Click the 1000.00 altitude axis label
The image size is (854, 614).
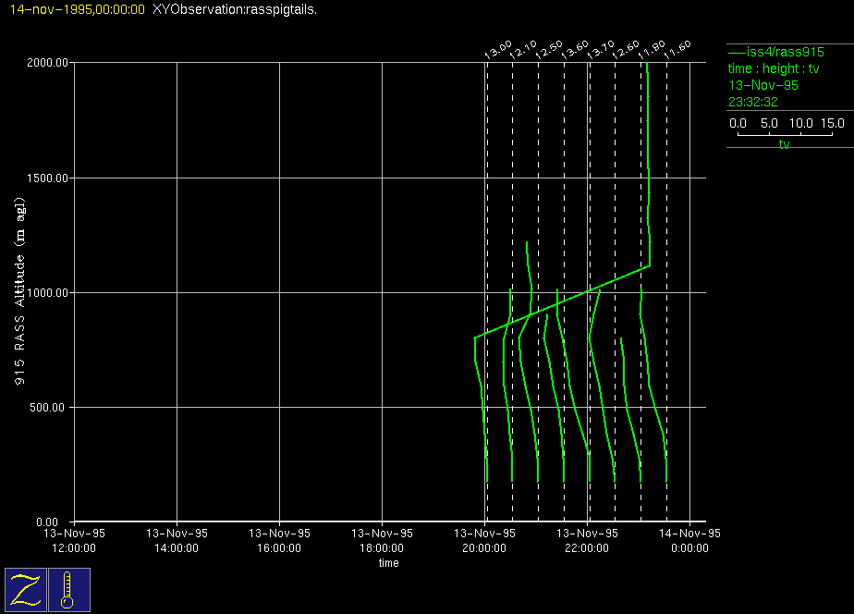[x=48, y=293]
